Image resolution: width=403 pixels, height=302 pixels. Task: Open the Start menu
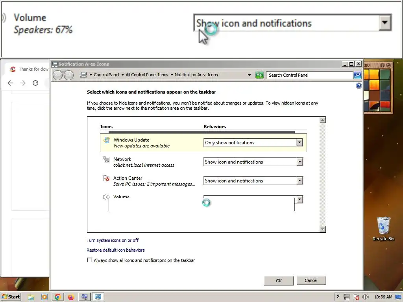coord(11,297)
